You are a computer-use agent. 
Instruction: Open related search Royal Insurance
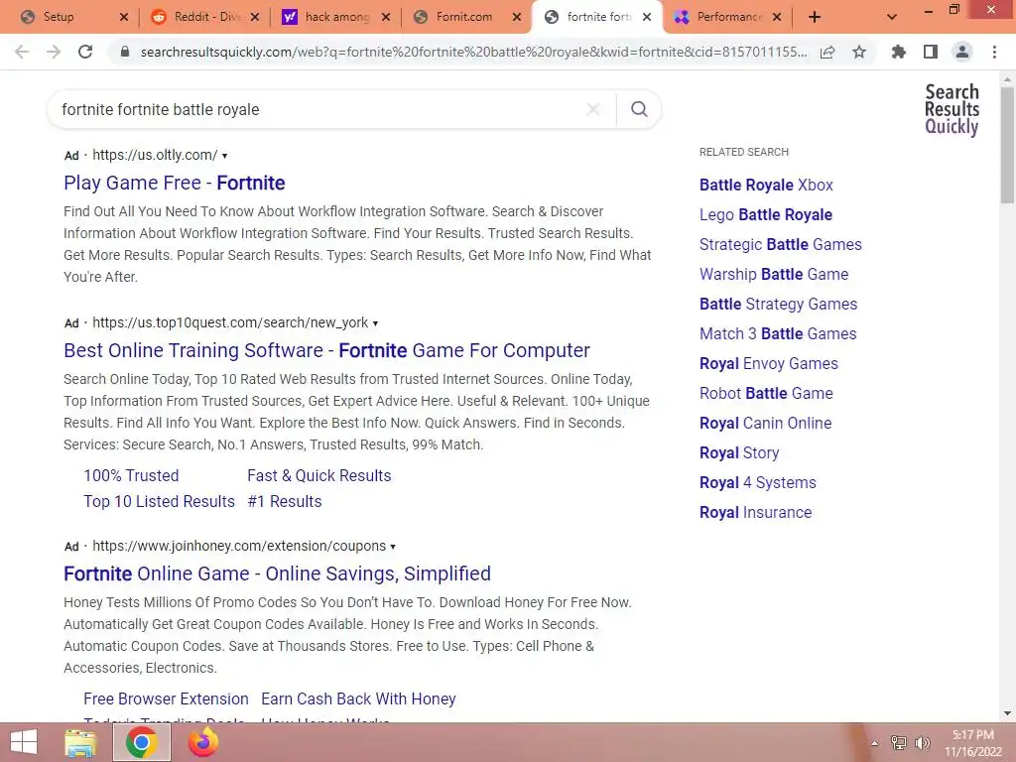(x=755, y=513)
